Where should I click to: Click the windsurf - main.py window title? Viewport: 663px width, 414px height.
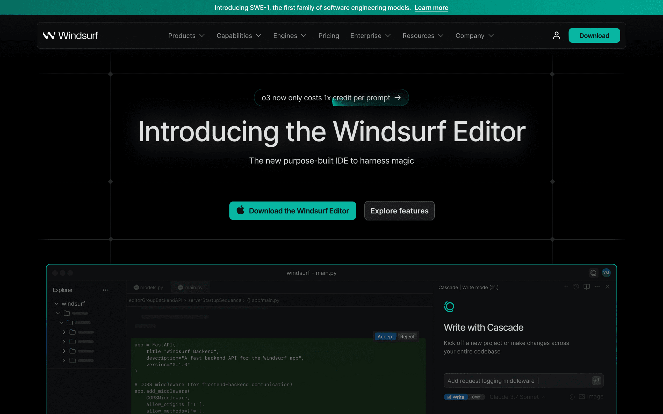[312, 273]
